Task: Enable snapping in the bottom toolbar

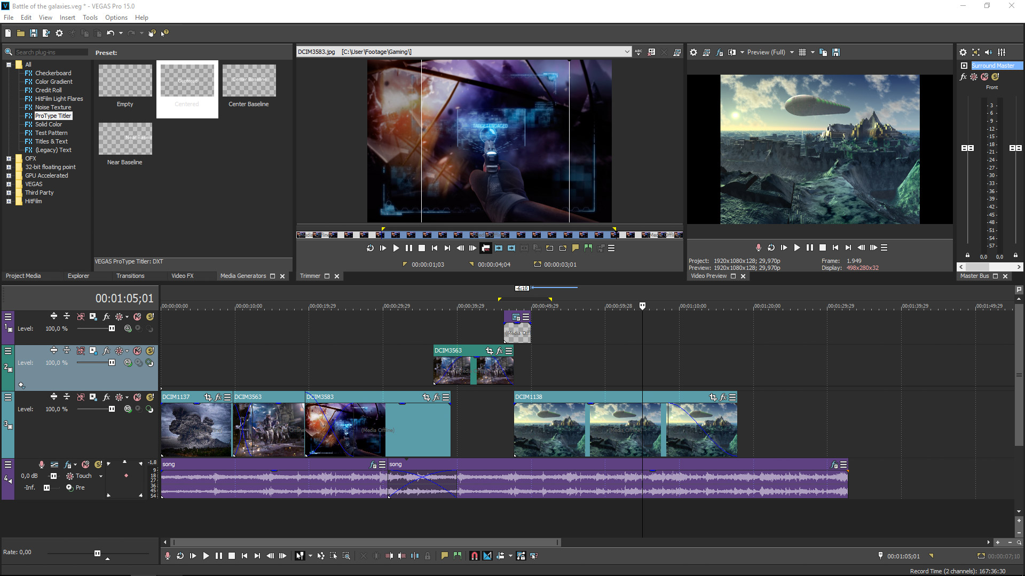Action: [475, 555]
